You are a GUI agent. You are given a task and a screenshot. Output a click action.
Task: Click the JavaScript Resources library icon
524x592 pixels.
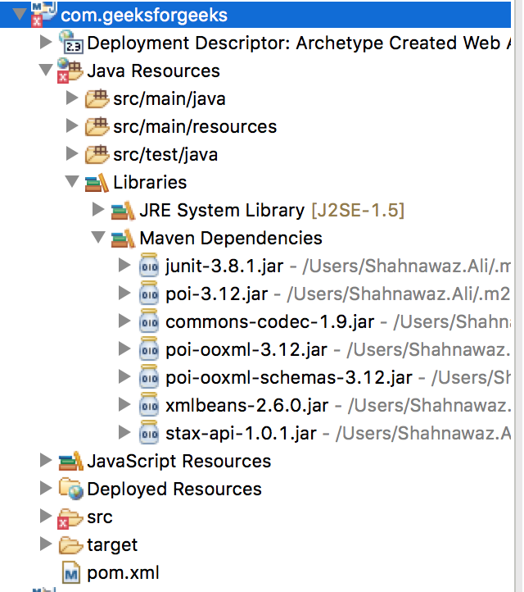click(71, 461)
